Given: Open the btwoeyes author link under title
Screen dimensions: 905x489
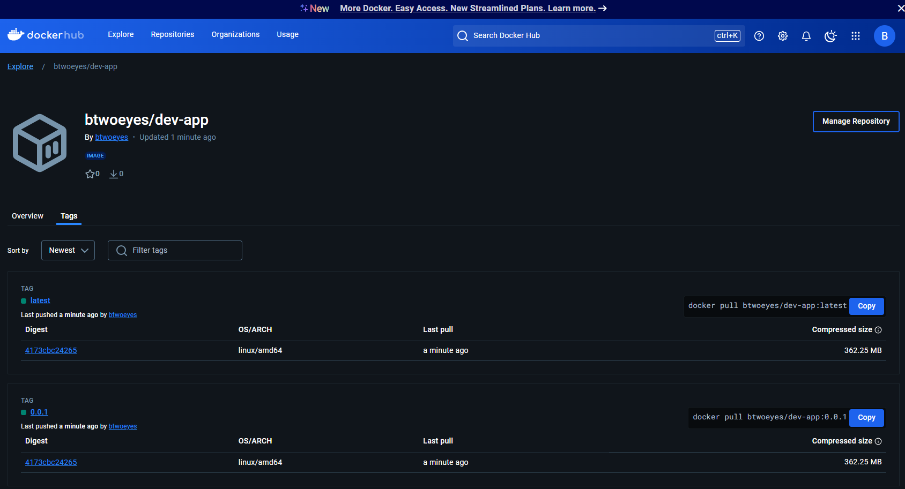Looking at the screenshot, I should click(x=112, y=137).
